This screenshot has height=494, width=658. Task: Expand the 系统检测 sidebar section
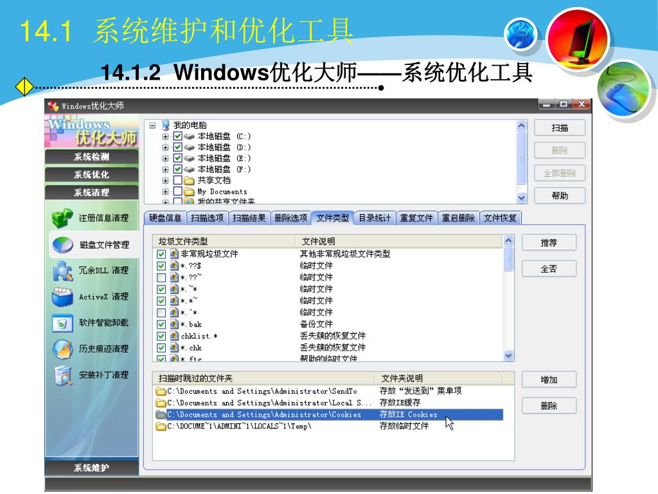point(91,157)
